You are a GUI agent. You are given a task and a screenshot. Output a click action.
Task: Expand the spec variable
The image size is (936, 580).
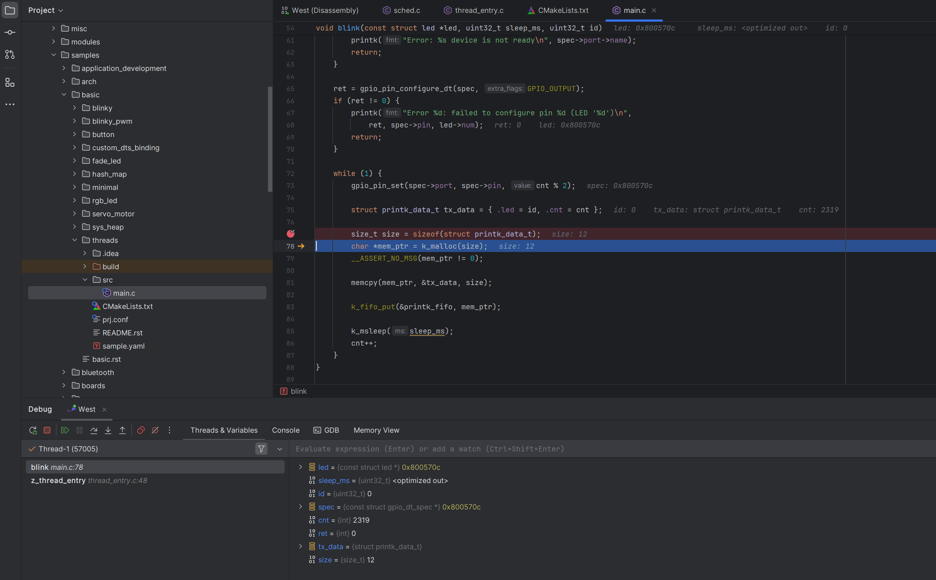pyautogui.click(x=301, y=506)
